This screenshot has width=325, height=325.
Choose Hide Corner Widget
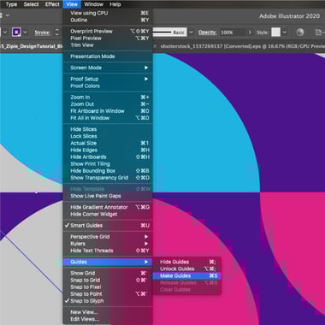click(108, 214)
